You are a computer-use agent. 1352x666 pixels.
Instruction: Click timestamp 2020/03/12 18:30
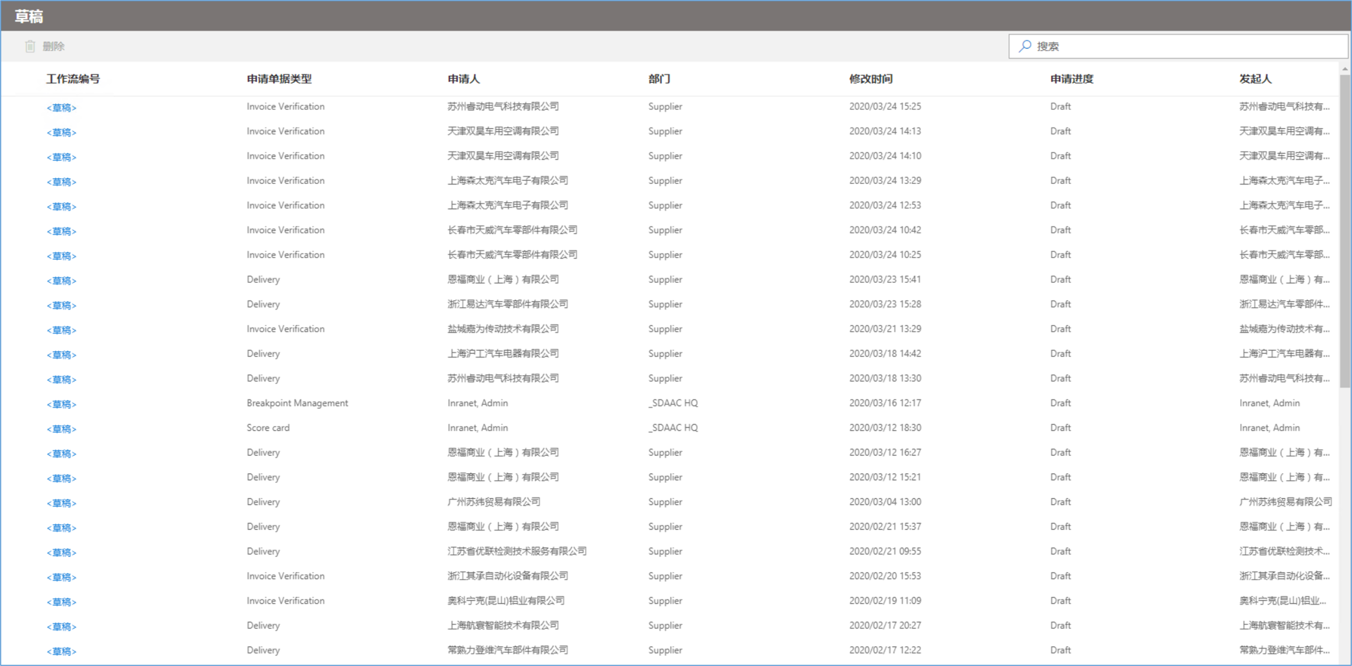click(885, 428)
